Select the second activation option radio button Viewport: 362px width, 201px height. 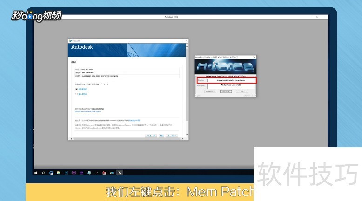[x=76, y=94]
